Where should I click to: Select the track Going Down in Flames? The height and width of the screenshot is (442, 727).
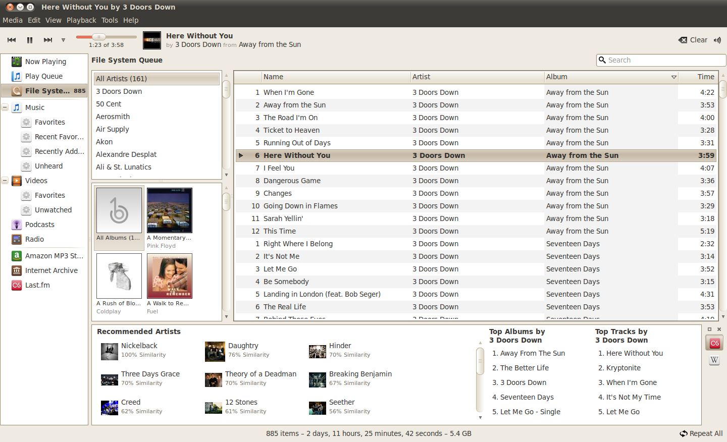477,206
